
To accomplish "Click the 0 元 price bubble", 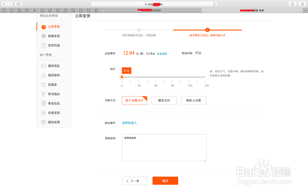I will coord(127,71).
